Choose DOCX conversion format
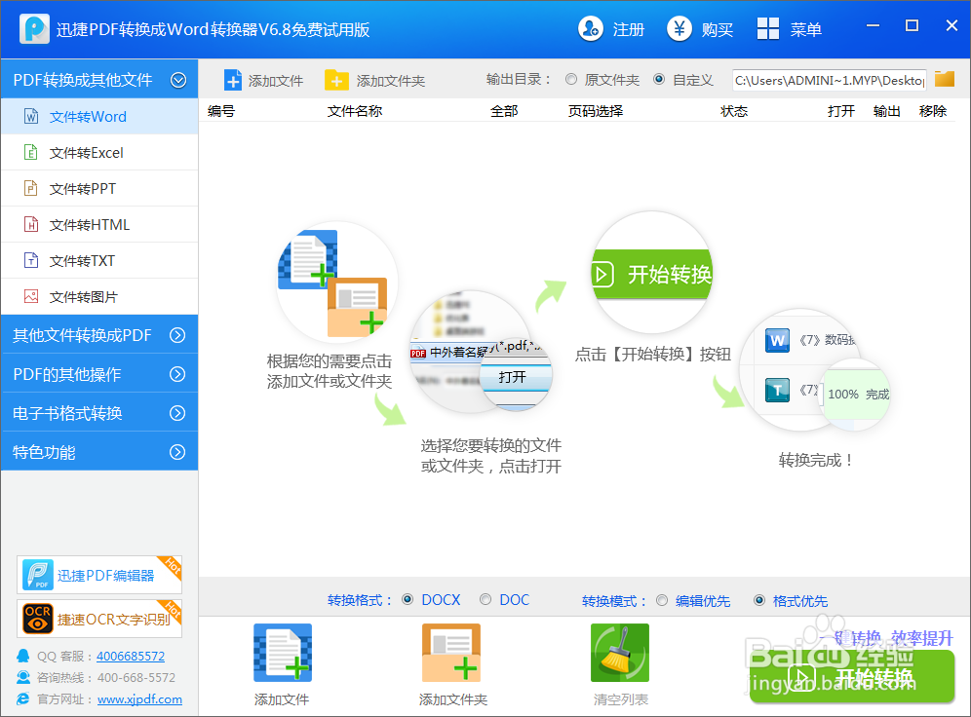971x717 pixels. [408, 599]
